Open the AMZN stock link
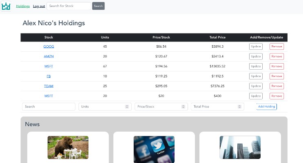 49,56
